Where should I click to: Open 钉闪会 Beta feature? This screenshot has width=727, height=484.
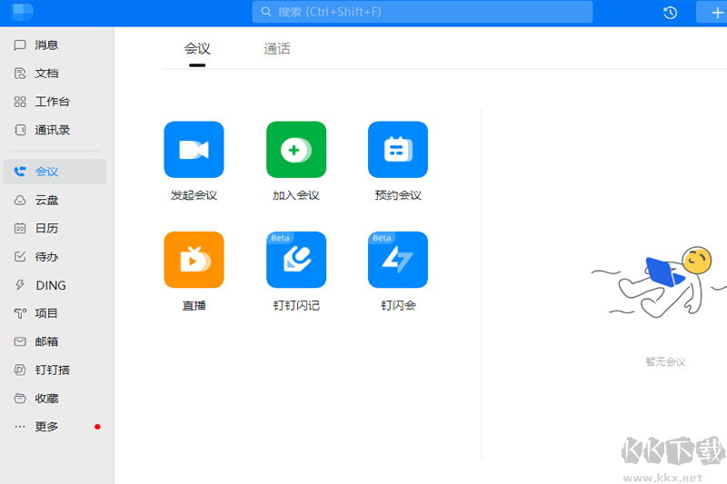pyautogui.click(x=398, y=260)
